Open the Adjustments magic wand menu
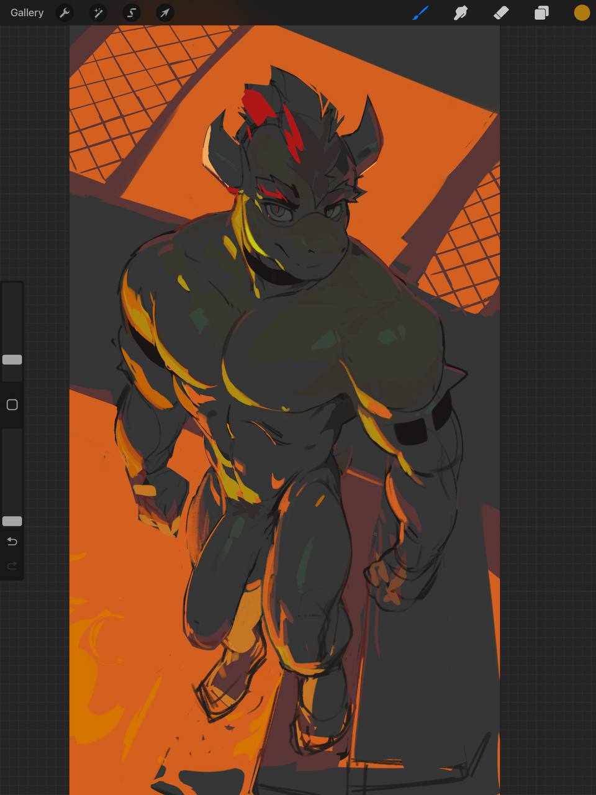Image resolution: width=596 pixels, height=795 pixels. click(x=98, y=12)
